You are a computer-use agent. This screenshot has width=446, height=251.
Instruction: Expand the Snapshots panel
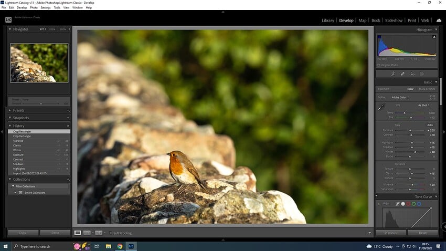point(21,118)
